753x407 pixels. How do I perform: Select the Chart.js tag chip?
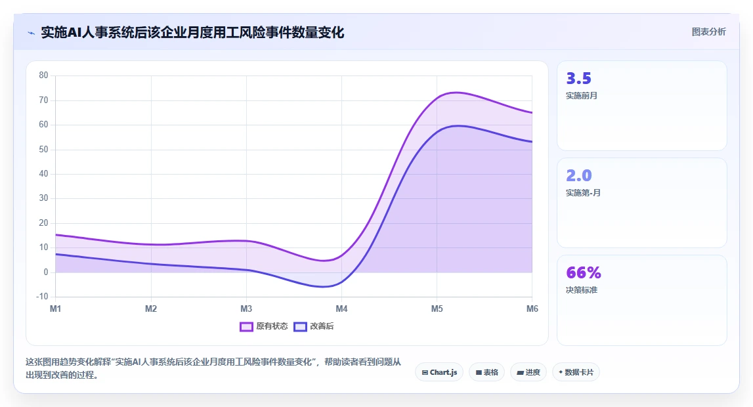(x=439, y=372)
